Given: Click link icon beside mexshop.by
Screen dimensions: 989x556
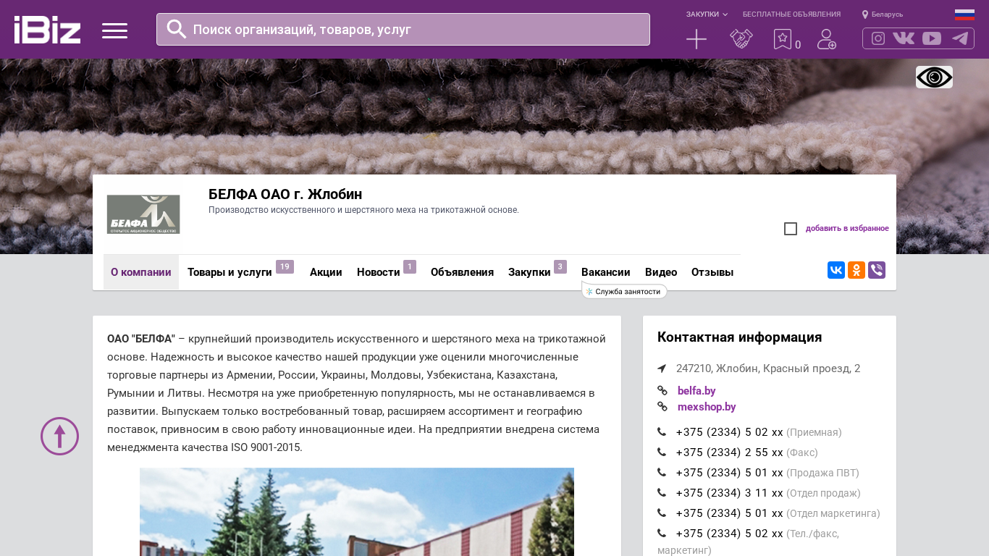Looking at the screenshot, I should point(662,407).
